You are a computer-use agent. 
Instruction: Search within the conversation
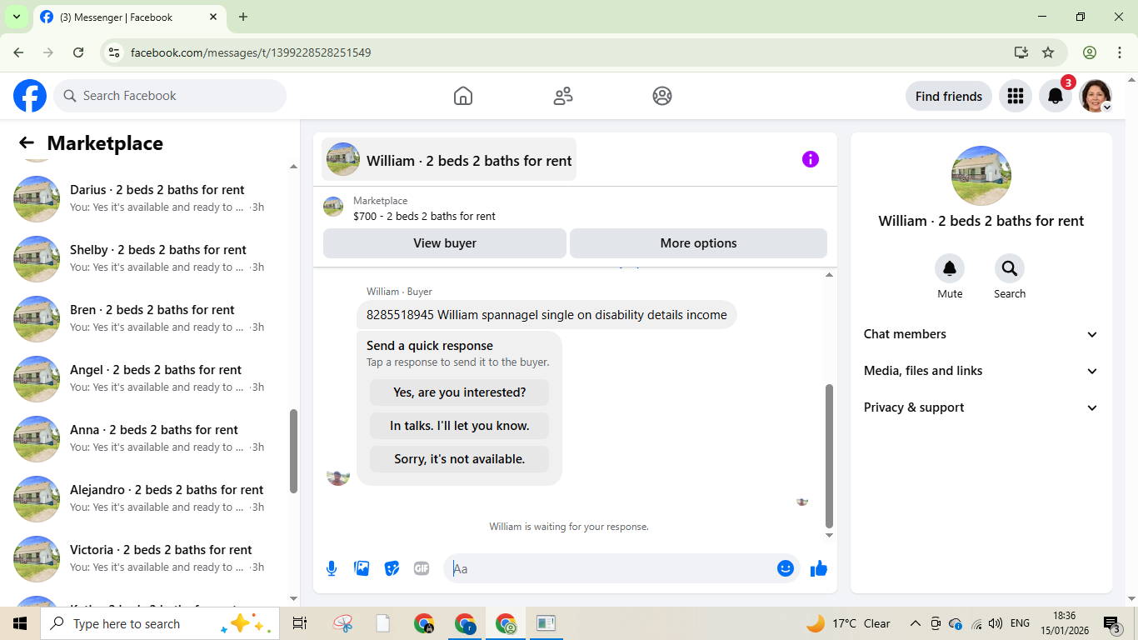point(1010,268)
